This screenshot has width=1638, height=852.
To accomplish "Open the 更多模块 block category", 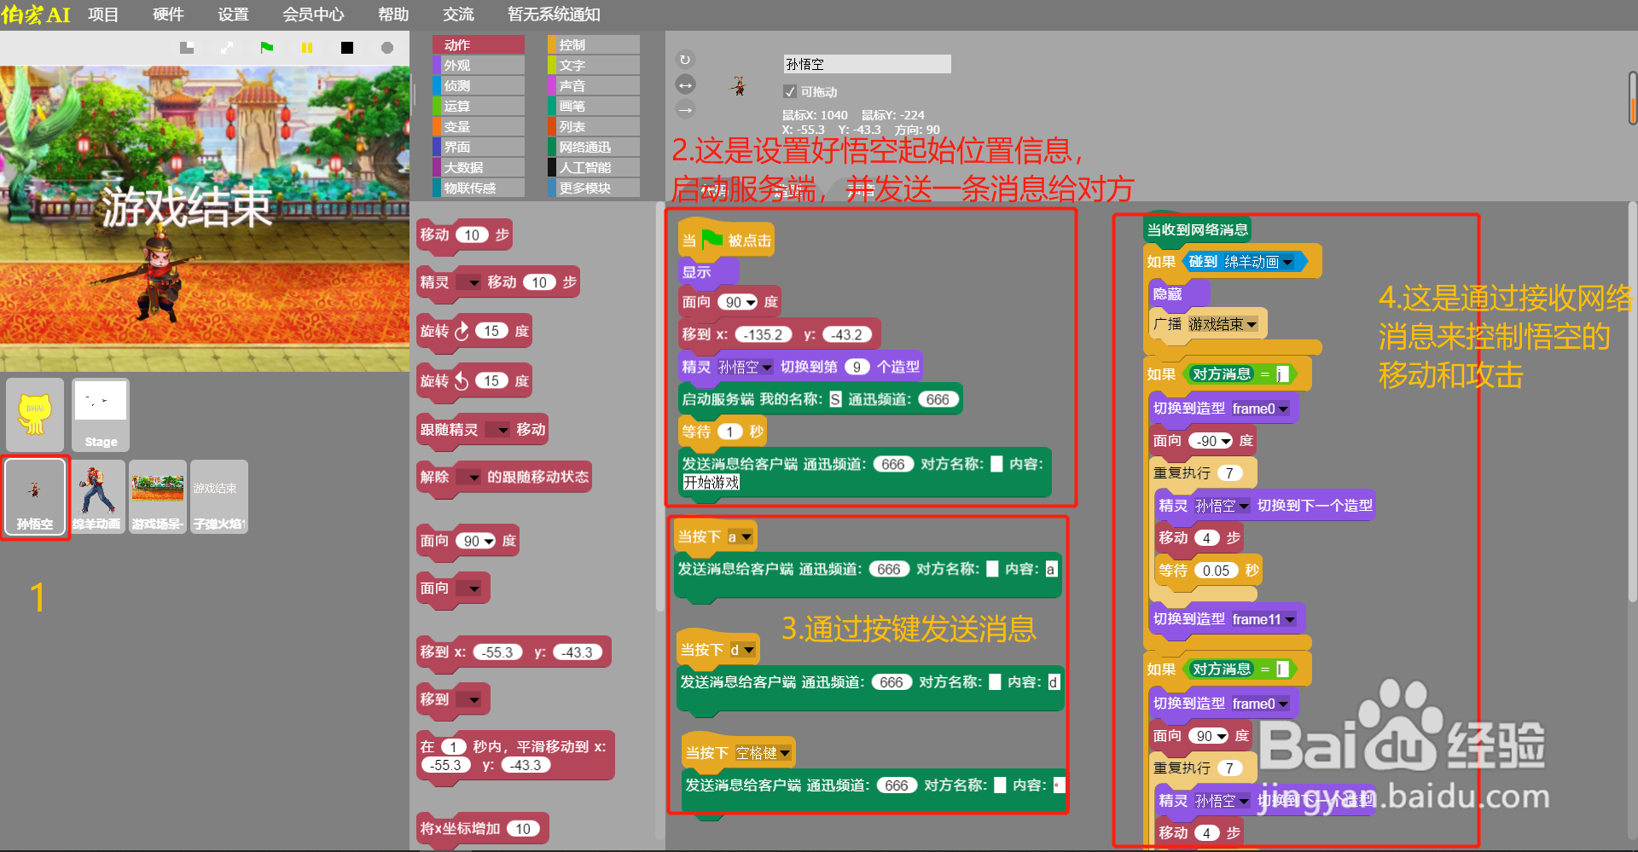I will pos(594,188).
